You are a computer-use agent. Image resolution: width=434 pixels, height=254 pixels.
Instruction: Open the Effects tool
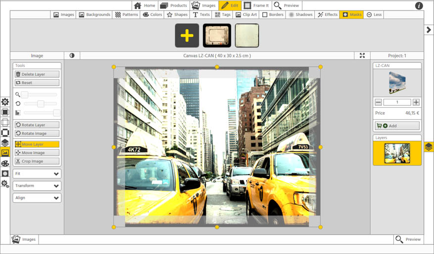(327, 15)
